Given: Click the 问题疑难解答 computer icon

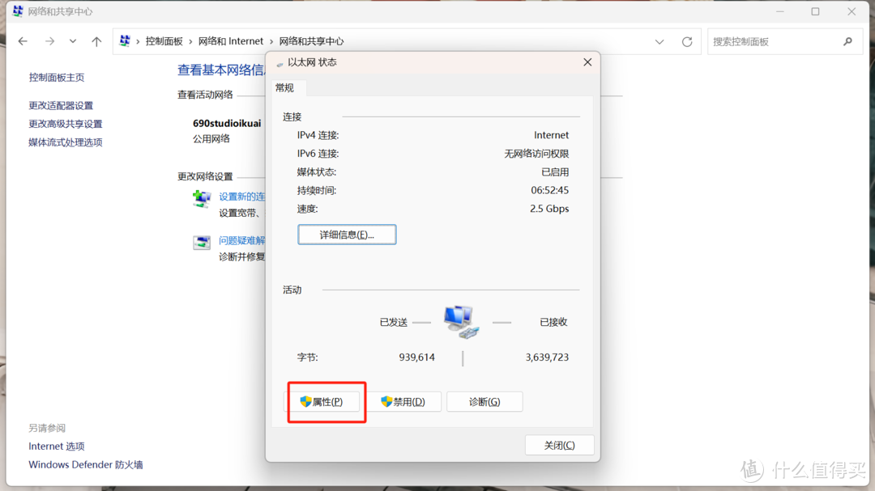Looking at the screenshot, I should click(x=201, y=242).
